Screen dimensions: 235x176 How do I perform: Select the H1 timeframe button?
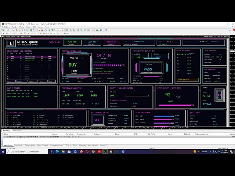pos(54,33)
